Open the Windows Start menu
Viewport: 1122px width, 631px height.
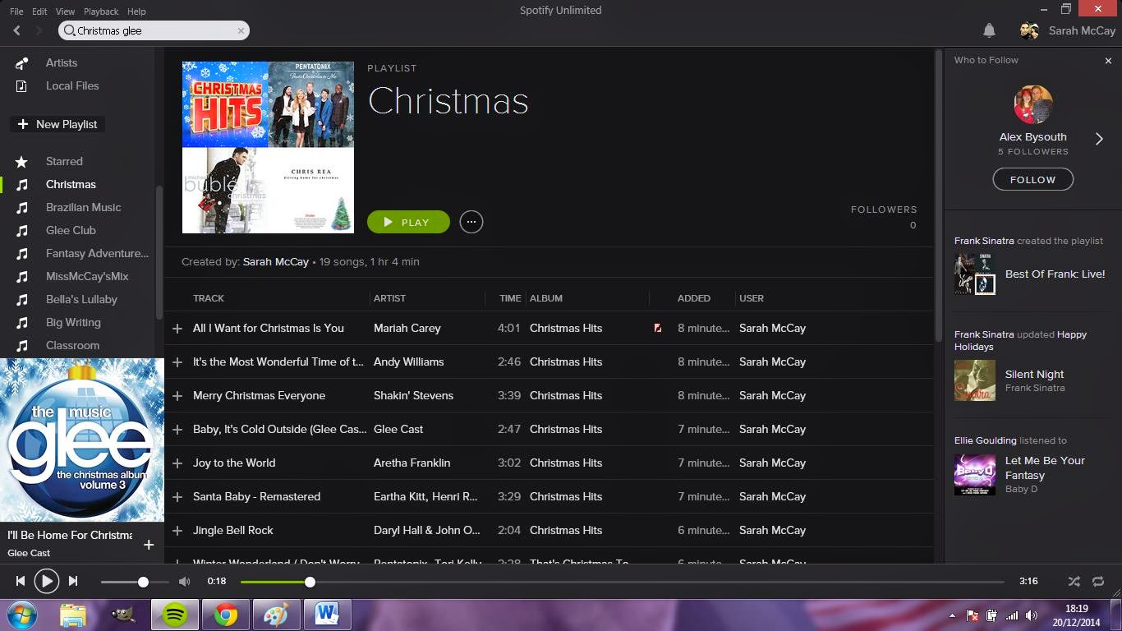(x=22, y=615)
